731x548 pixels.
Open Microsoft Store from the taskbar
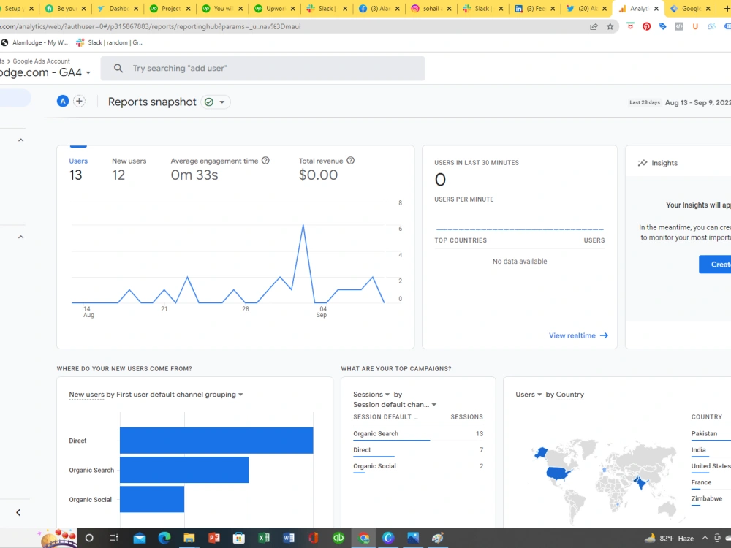pyautogui.click(x=239, y=539)
